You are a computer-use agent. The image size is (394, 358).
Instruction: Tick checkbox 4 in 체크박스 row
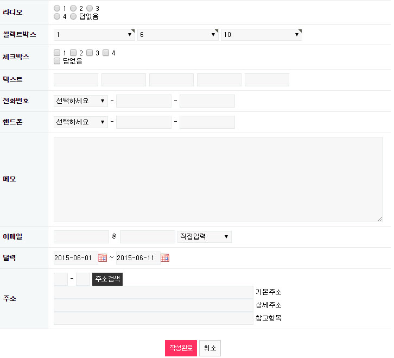[106, 53]
